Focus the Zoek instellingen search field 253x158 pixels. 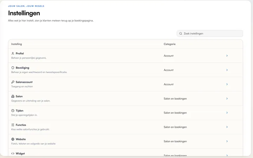point(210,34)
